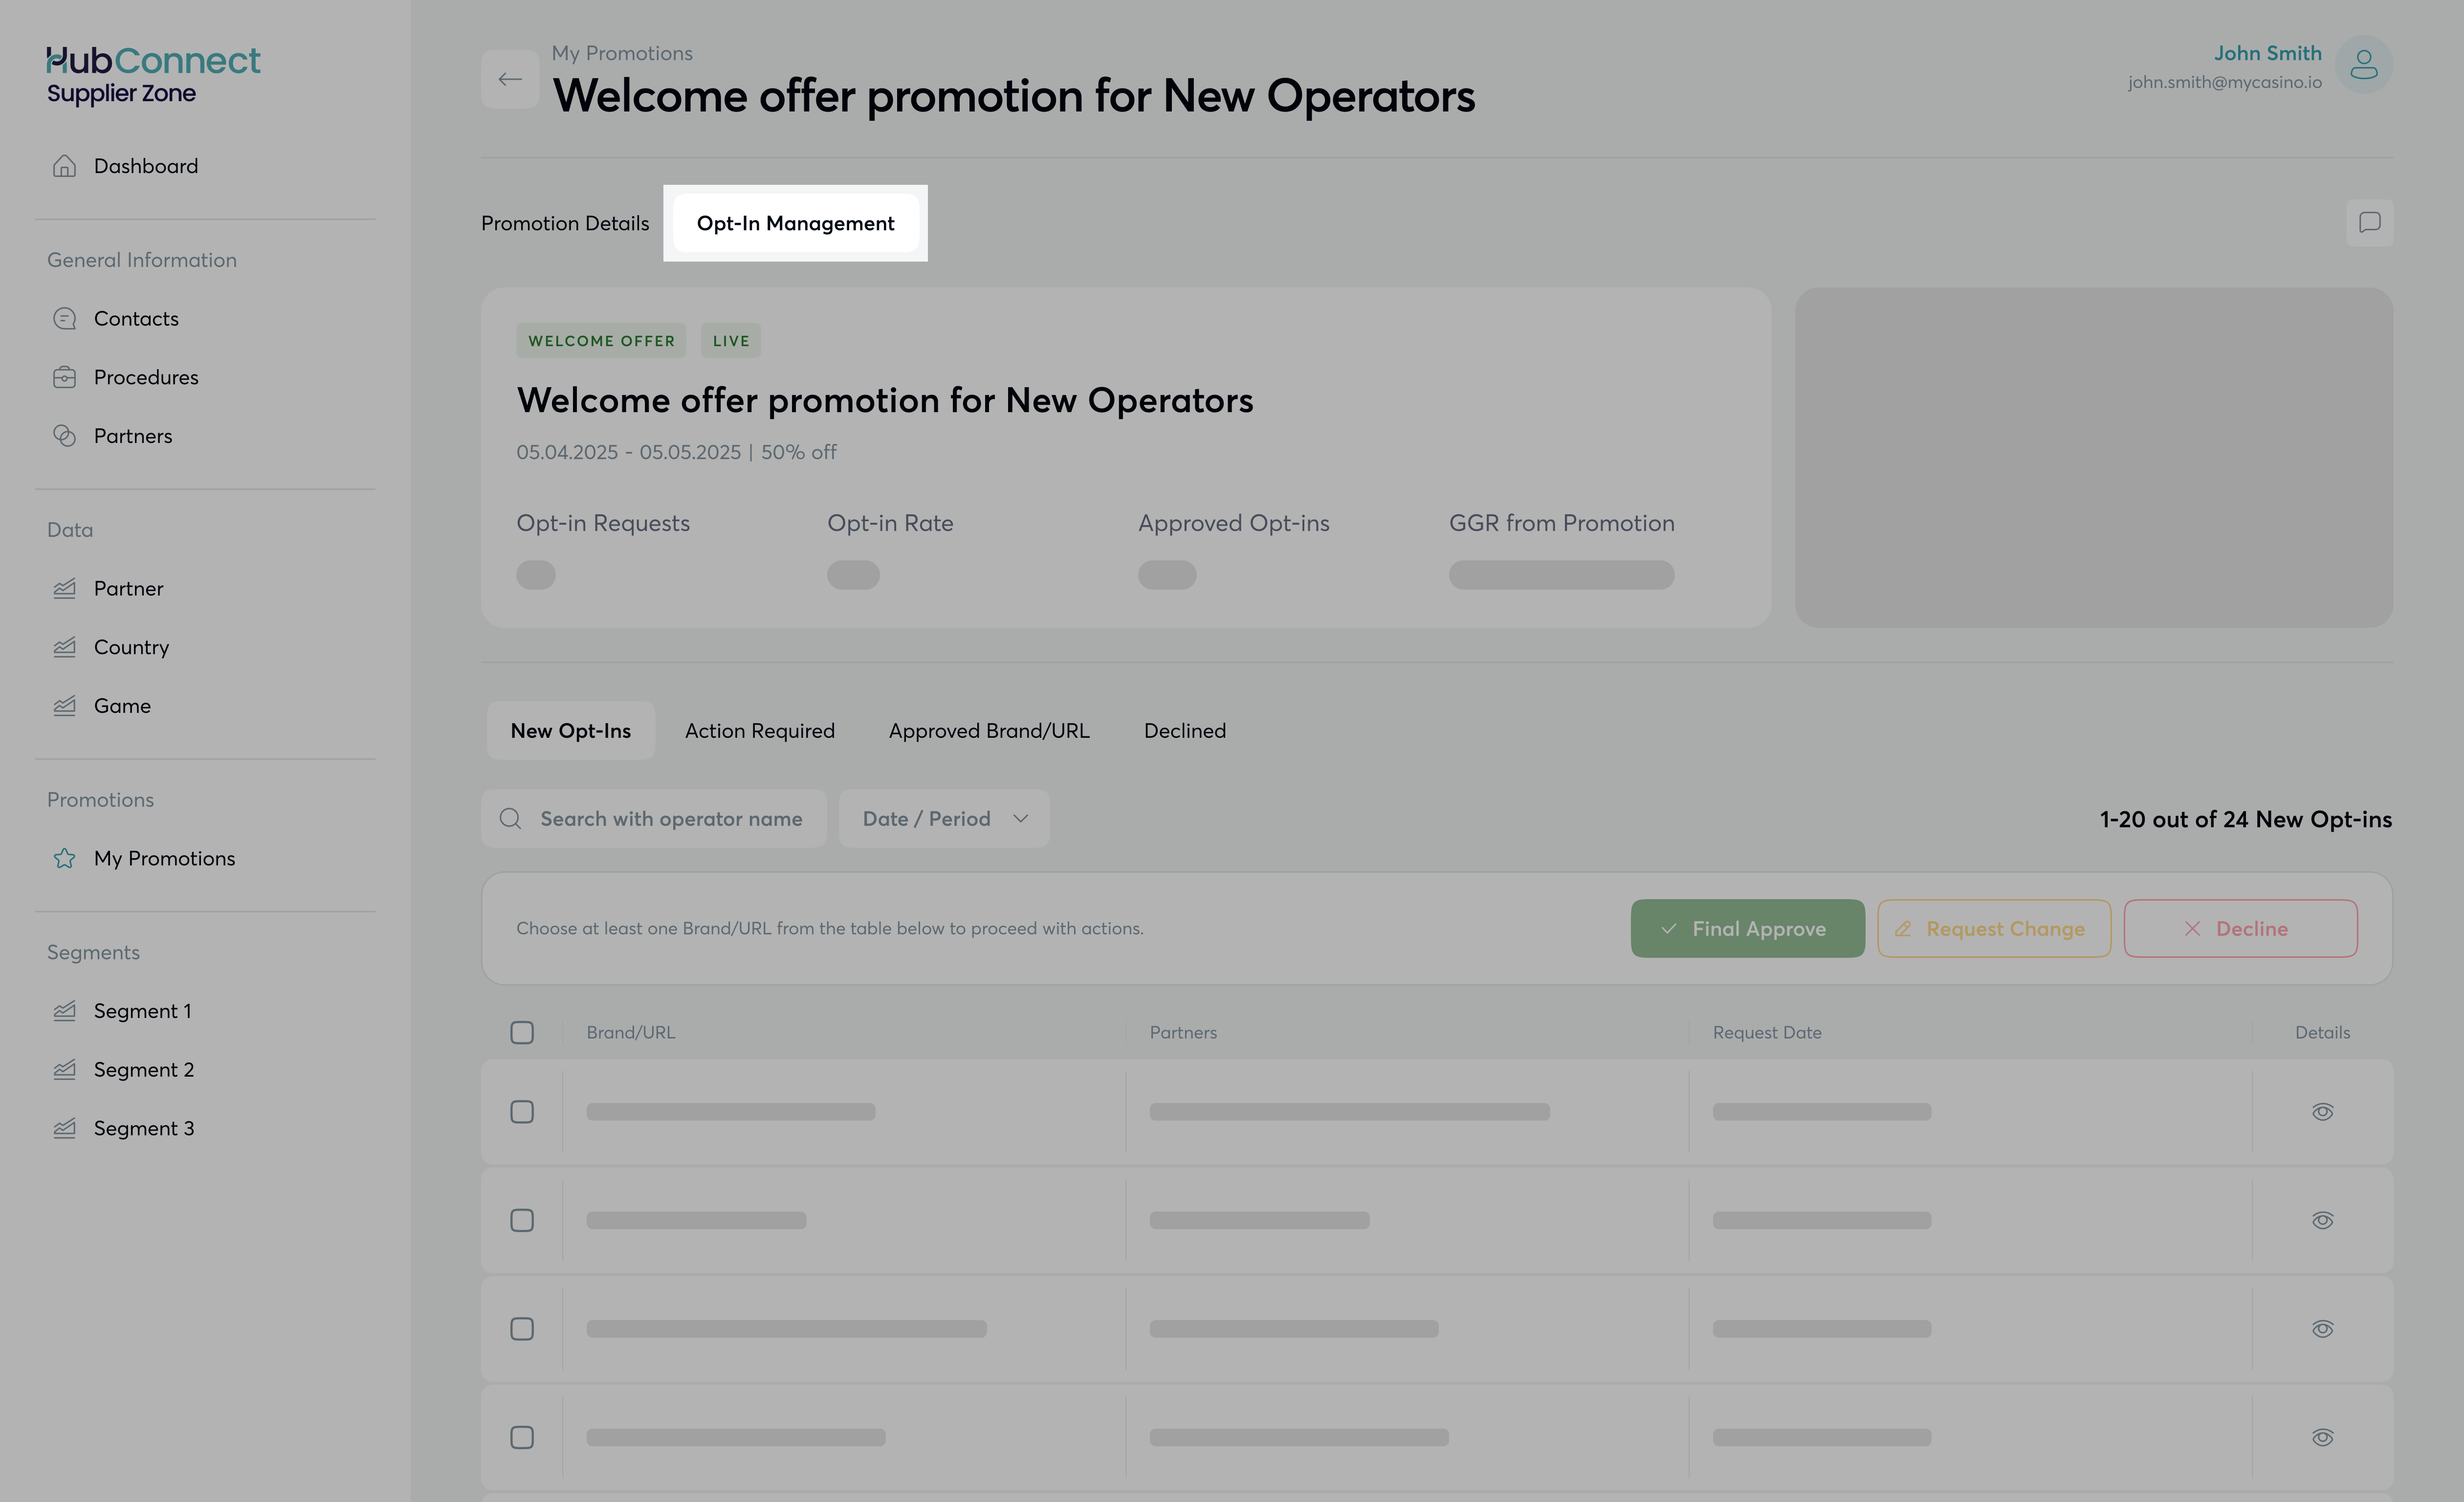The width and height of the screenshot is (2464, 1502).
Task: View details eye icon in second row
Action: click(2322, 1220)
